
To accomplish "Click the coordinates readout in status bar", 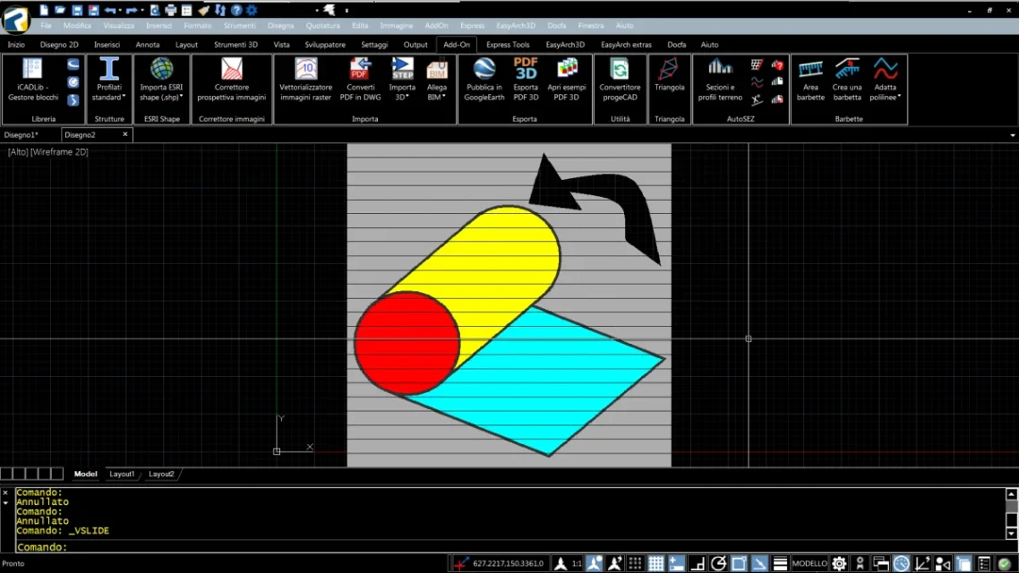I will click(508, 563).
